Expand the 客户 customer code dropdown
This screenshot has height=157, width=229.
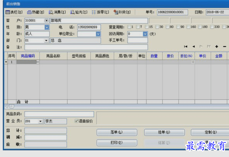coord(47,20)
